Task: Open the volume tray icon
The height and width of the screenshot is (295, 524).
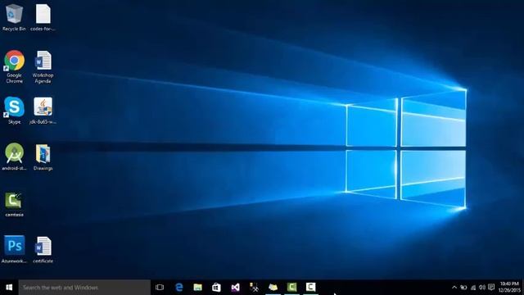Action: click(x=482, y=288)
